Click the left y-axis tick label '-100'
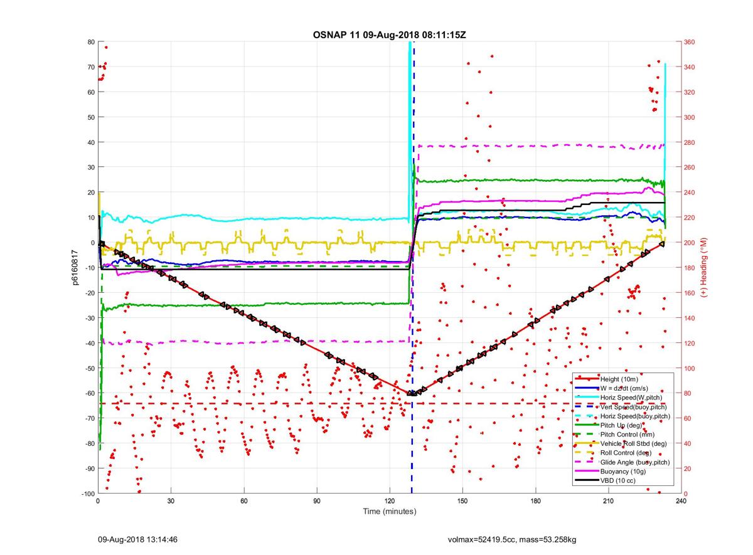 87,494
